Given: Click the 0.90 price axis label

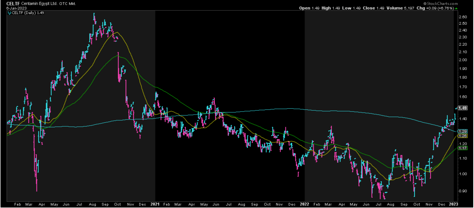Looking at the screenshot, I should coord(463,191).
